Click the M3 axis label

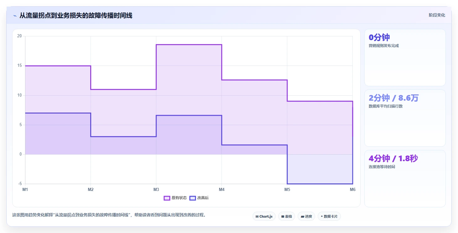click(156, 189)
